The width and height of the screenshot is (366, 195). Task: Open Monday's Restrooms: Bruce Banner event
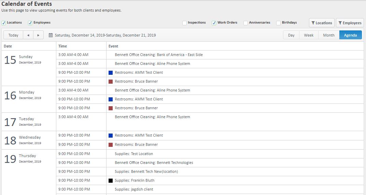click(x=136, y=108)
